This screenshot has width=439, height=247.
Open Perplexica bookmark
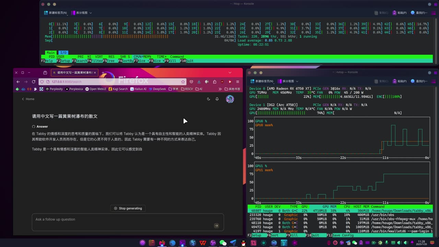pyautogui.click(x=74, y=89)
